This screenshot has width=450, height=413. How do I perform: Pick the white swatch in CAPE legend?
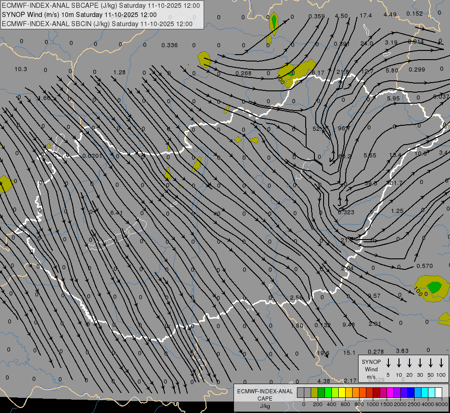click(439, 392)
